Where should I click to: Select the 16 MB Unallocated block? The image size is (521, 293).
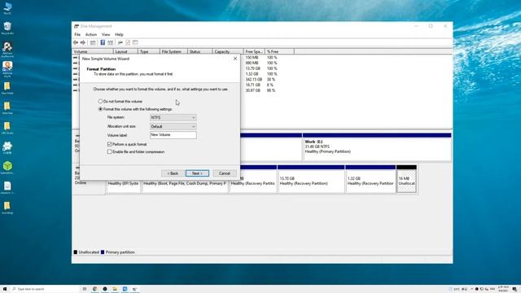click(x=406, y=179)
